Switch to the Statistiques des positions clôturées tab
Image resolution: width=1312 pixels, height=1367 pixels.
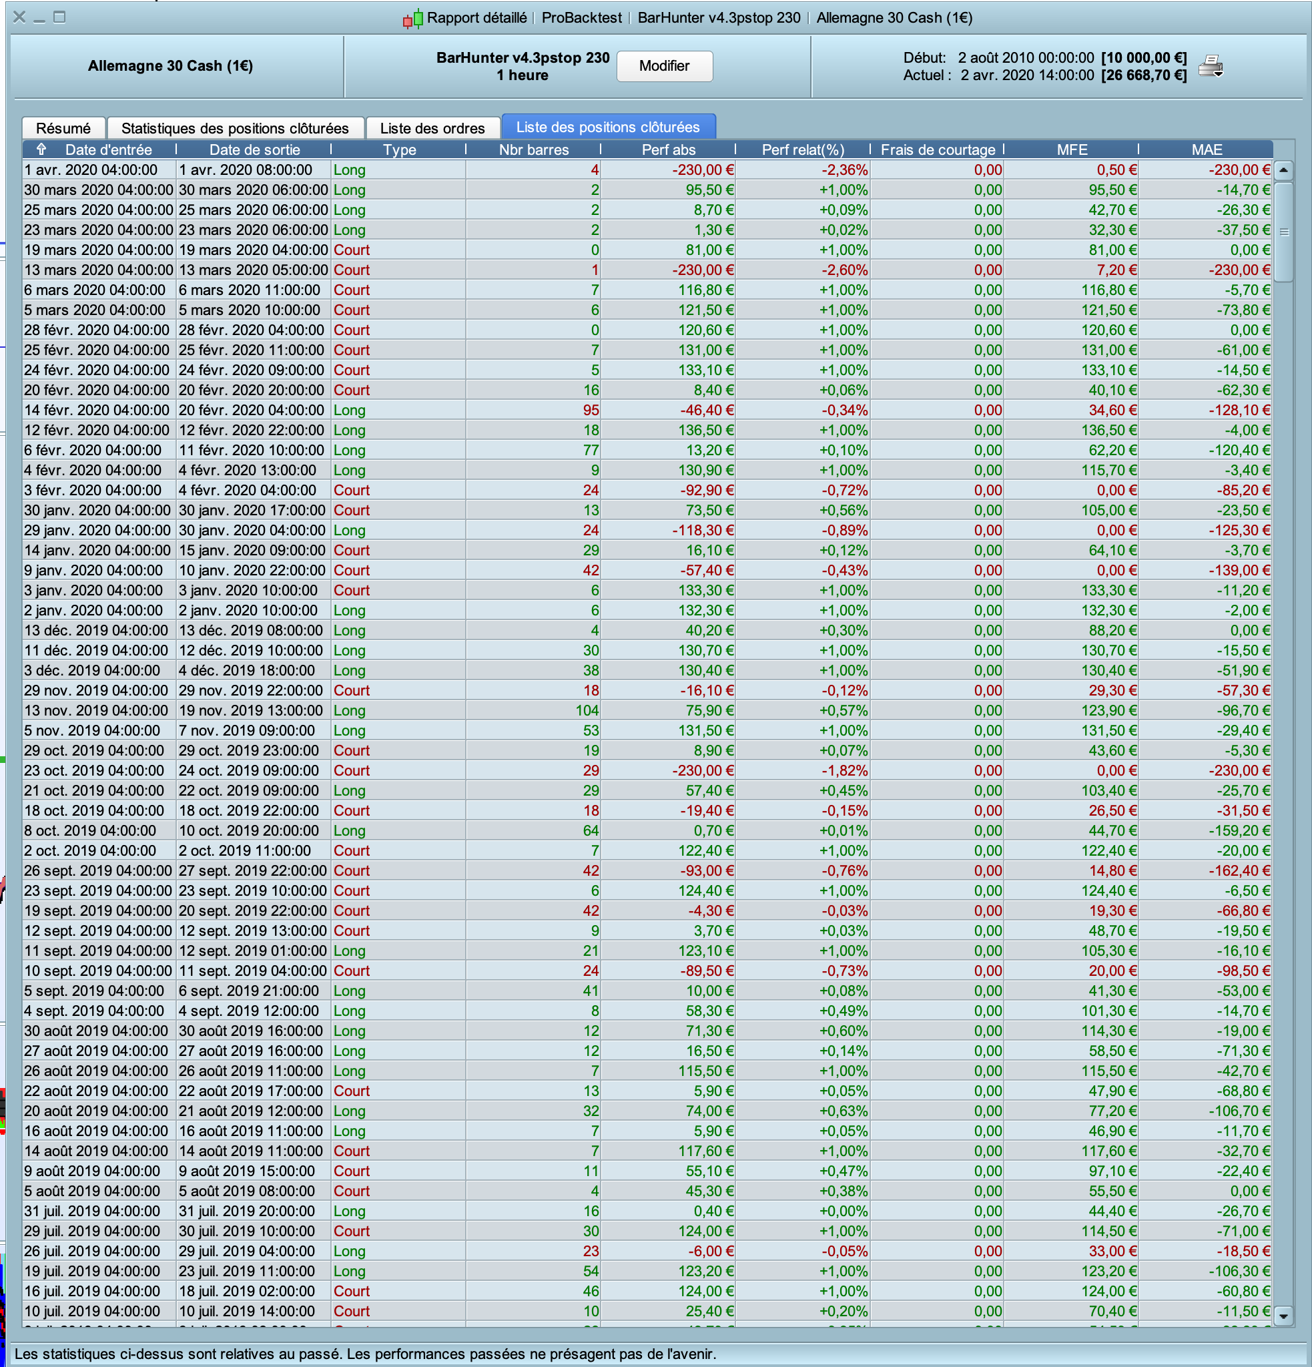click(235, 128)
